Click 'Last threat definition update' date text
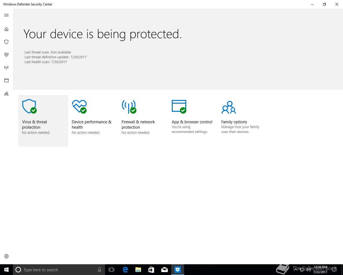 pos(55,57)
